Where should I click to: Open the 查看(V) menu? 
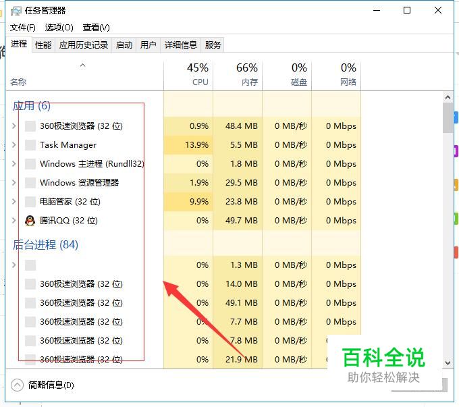(x=96, y=28)
